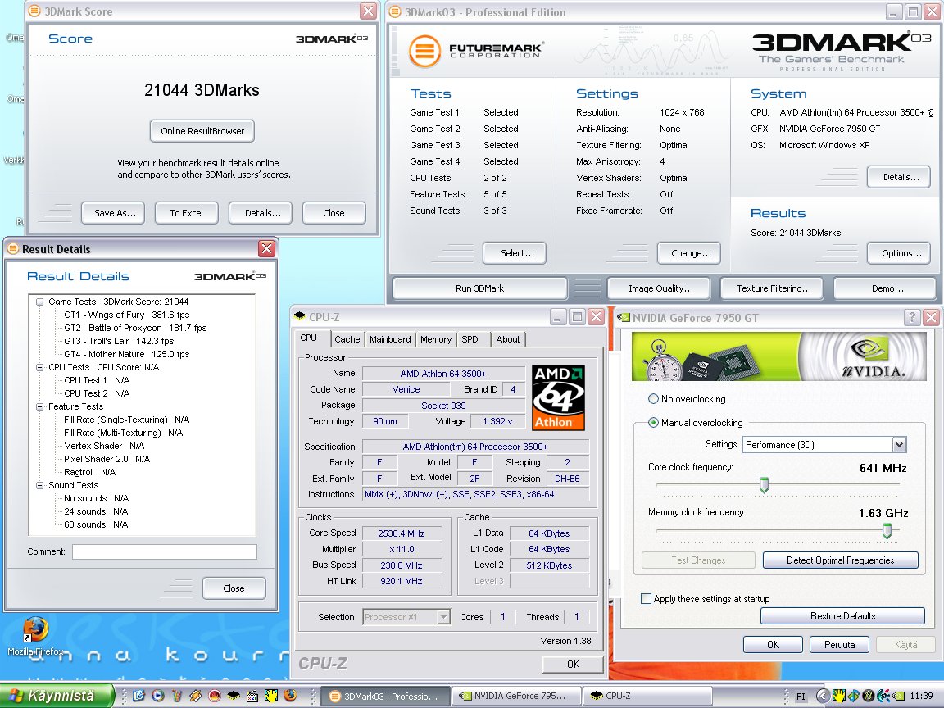
Task: Click yellow hand icon in system tray
Action: (x=839, y=696)
